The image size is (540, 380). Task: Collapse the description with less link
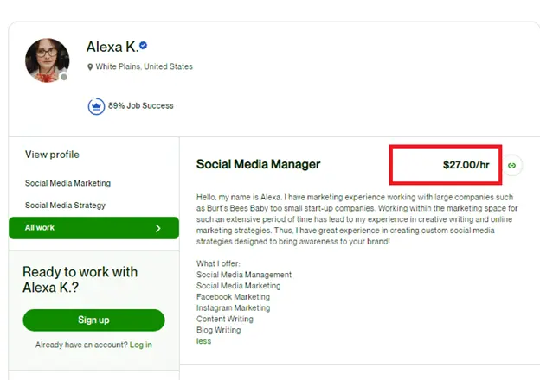point(203,341)
